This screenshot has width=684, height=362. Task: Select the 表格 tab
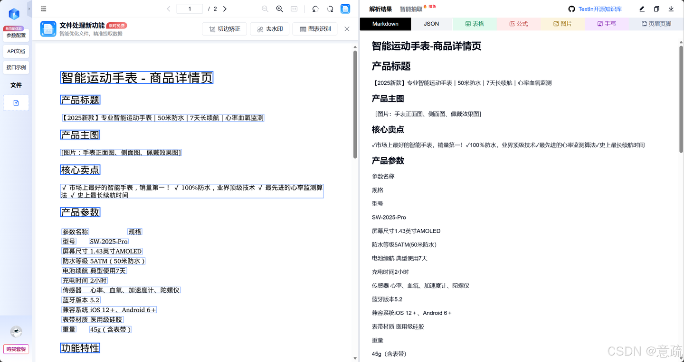(x=475, y=24)
